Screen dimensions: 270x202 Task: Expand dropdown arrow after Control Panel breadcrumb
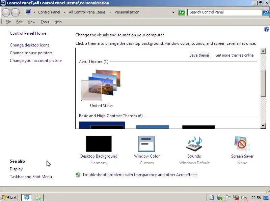tap(64, 12)
